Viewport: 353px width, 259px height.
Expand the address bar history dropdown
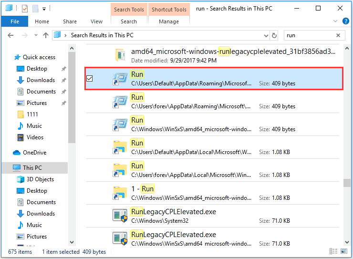click(266, 36)
